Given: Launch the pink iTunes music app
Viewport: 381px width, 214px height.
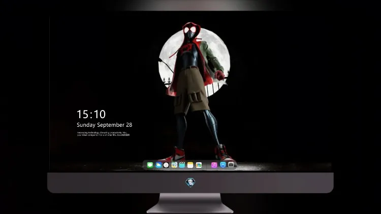Looking at the screenshot, I should pyautogui.click(x=214, y=165).
